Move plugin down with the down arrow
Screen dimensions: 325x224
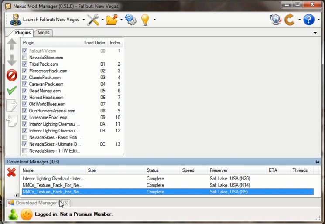tap(12, 61)
